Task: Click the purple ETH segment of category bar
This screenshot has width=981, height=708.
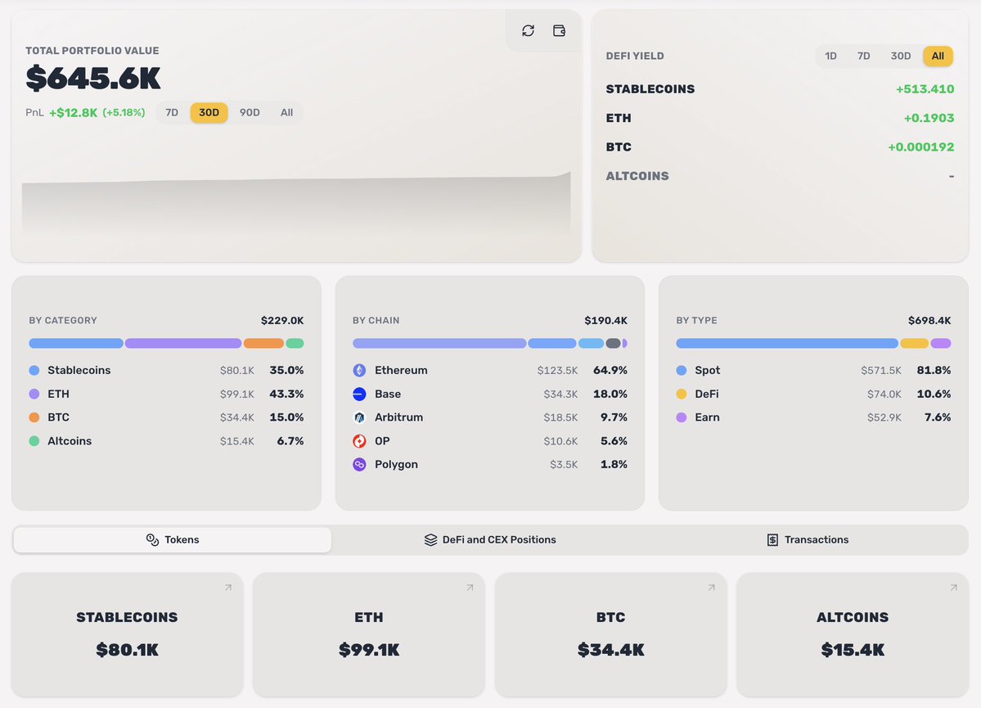Action: 183,343
